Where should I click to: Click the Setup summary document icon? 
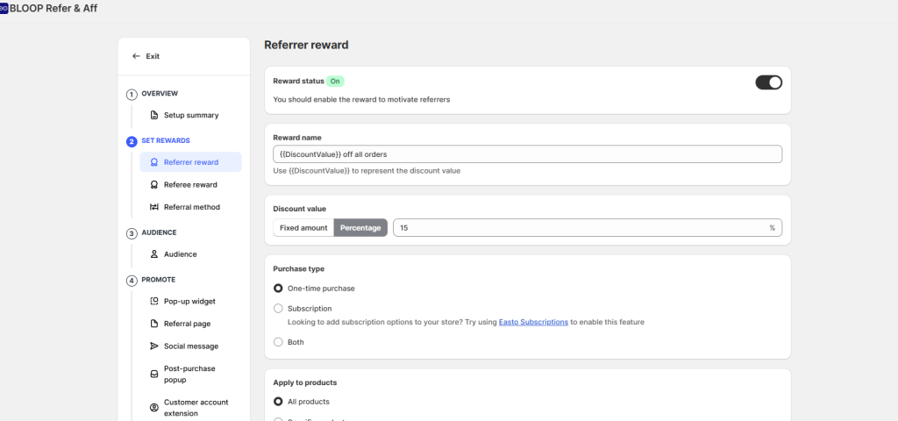pyautogui.click(x=154, y=115)
